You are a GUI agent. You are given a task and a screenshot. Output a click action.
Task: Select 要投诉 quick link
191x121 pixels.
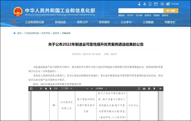tap(165, 15)
